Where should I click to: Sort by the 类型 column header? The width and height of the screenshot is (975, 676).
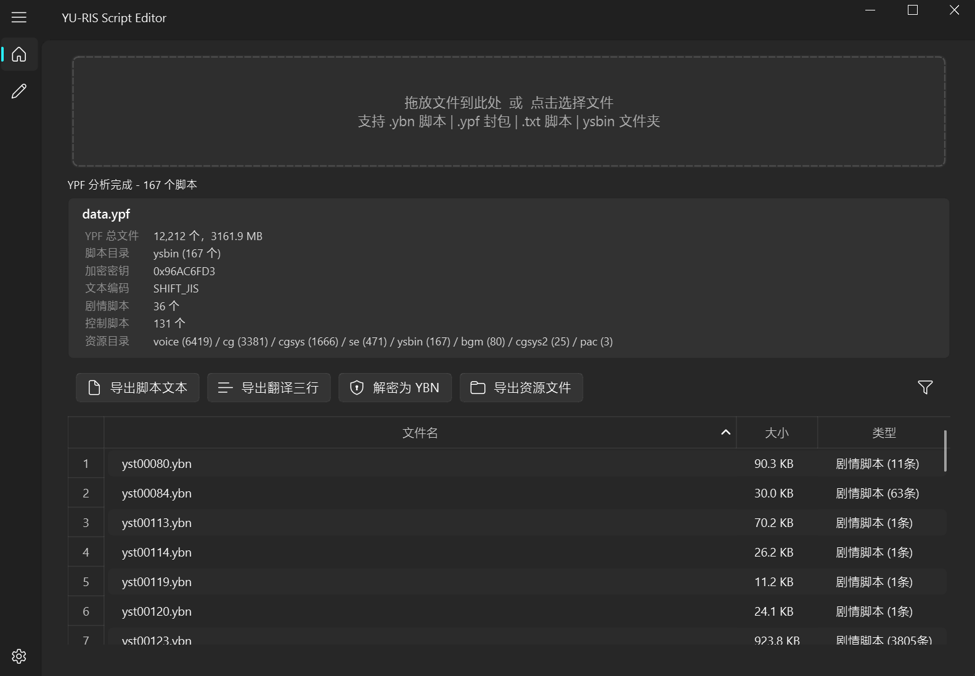point(884,433)
